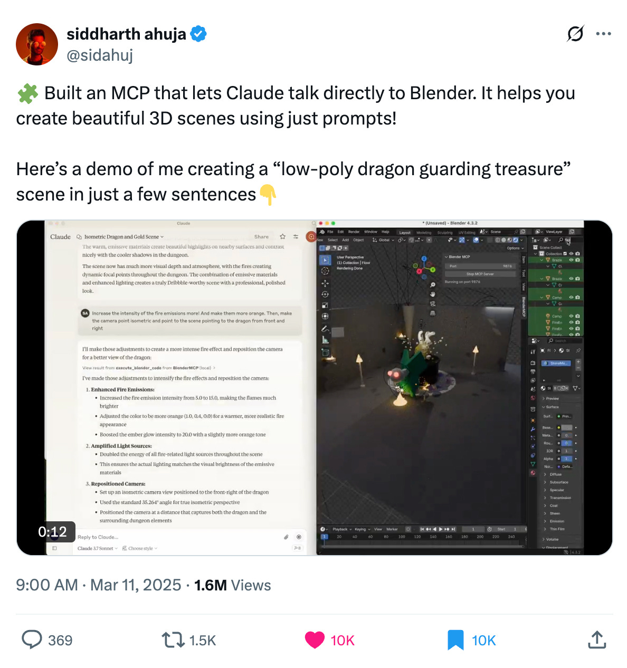627x668 pixels.
Task: Open the Modifier wrench properties tab
Action: point(533,429)
